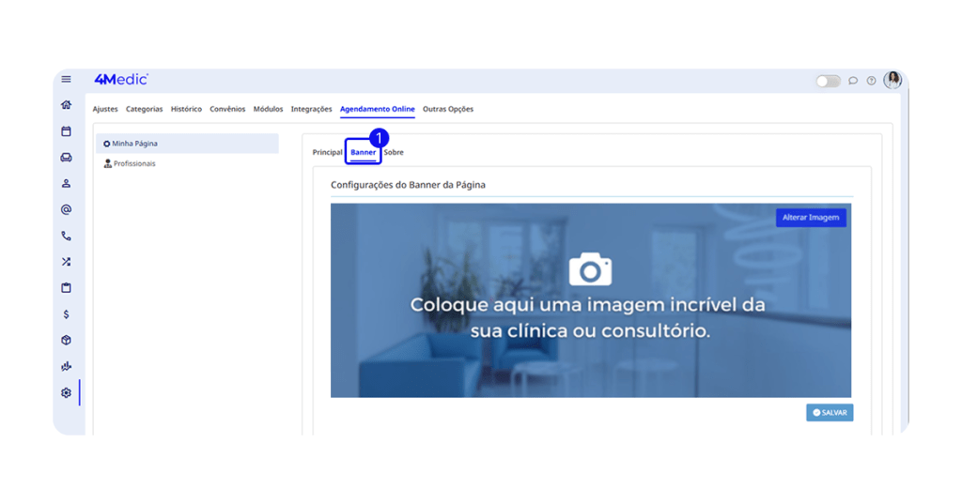Click the @ email icon in sidebar

tap(66, 210)
